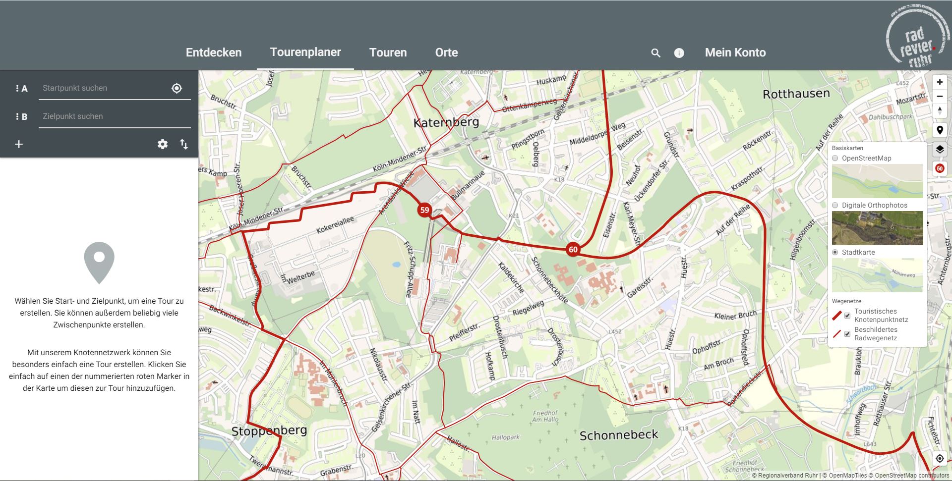Image resolution: width=952 pixels, height=481 pixels.
Task: Open the site search magnifier
Action: (655, 53)
